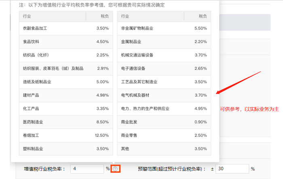Select the 非金属矿物制品业 row
The height and width of the screenshot is (179, 283).
(x=164, y=28)
